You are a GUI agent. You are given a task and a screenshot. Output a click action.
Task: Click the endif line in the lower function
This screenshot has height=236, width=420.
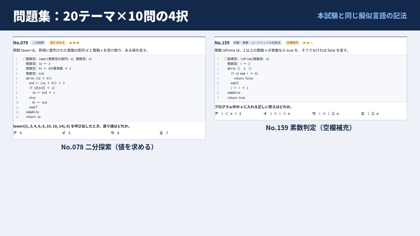(33, 107)
